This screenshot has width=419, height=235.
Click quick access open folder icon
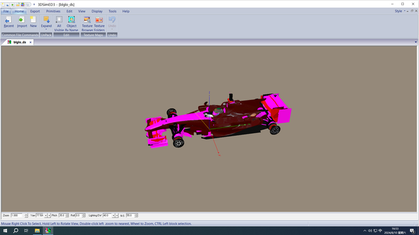point(18,5)
